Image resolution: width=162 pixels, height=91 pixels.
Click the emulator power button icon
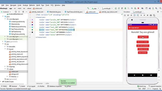[x=125, y=15]
